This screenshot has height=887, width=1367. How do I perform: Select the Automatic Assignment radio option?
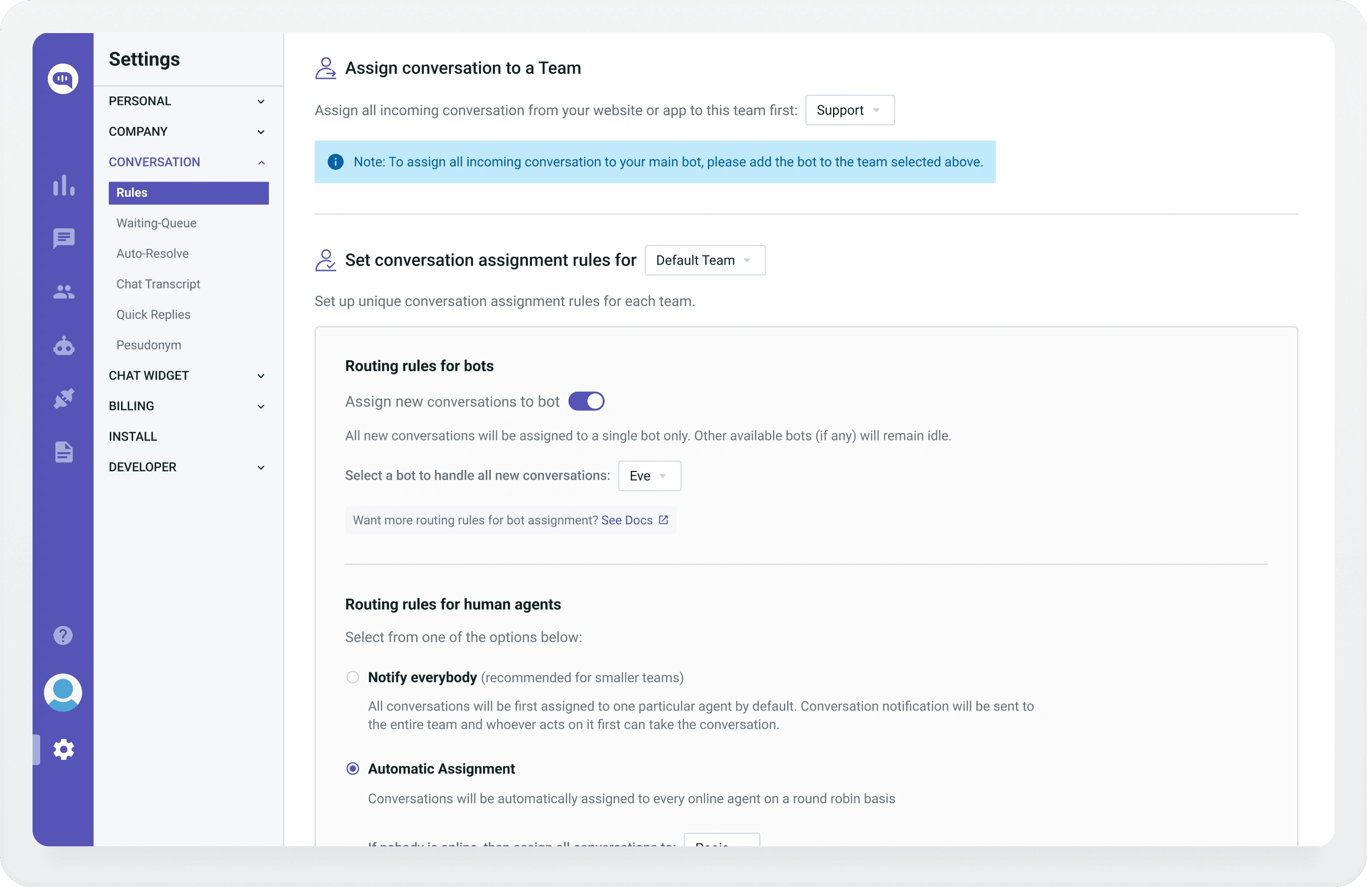point(352,768)
